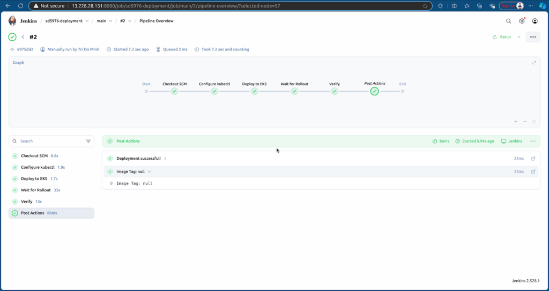Open the 6975dd2 commit link

click(25, 49)
